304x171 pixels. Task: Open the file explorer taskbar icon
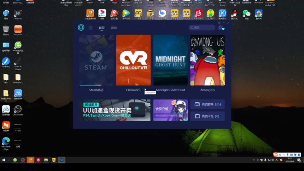click(x=46, y=160)
